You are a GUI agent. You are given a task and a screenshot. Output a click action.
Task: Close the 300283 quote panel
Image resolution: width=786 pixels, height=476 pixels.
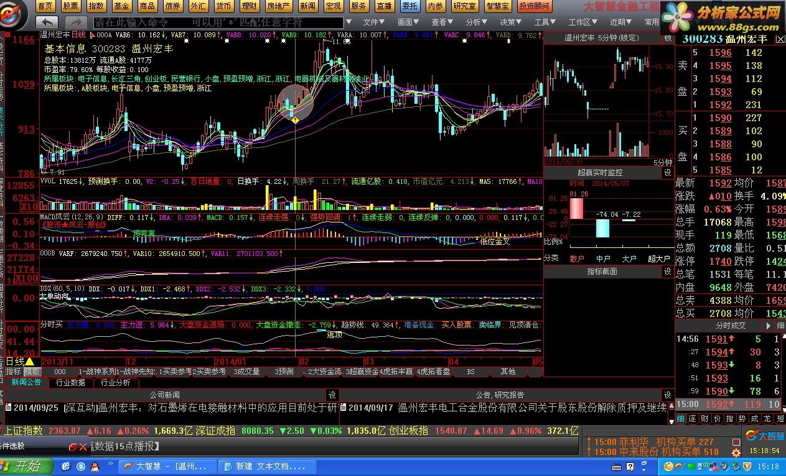[780, 39]
